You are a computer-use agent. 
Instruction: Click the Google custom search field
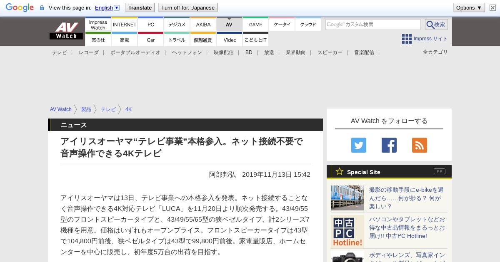pyautogui.click(x=373, y=25)
